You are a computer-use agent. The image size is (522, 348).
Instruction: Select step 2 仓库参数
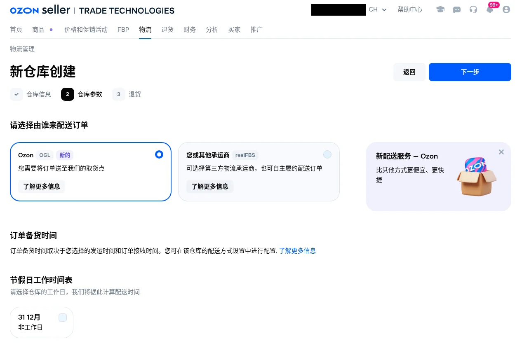click(x=82, y=94)
